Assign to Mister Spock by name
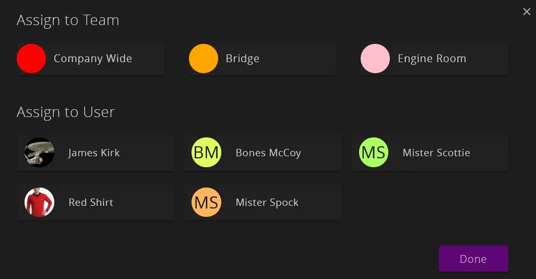Viewport: 536px width, 279px height. (267, 203)
